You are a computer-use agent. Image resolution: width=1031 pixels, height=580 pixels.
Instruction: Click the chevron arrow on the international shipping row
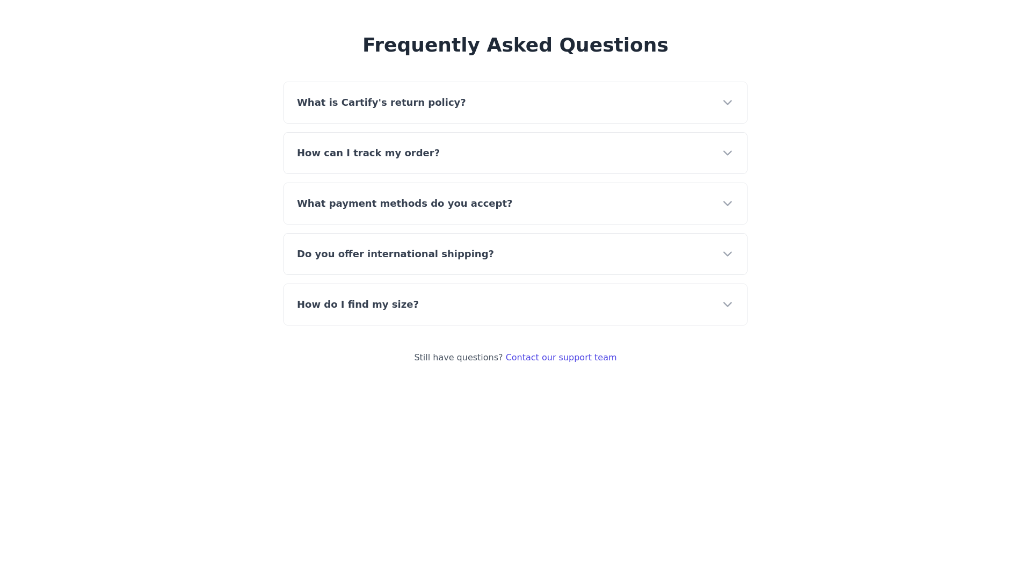click(x=727, y=254)
